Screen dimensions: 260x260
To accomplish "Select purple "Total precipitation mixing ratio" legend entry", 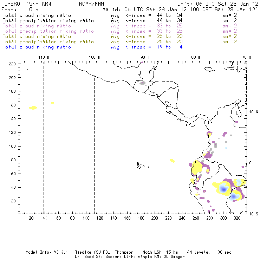I will point(48,31).
